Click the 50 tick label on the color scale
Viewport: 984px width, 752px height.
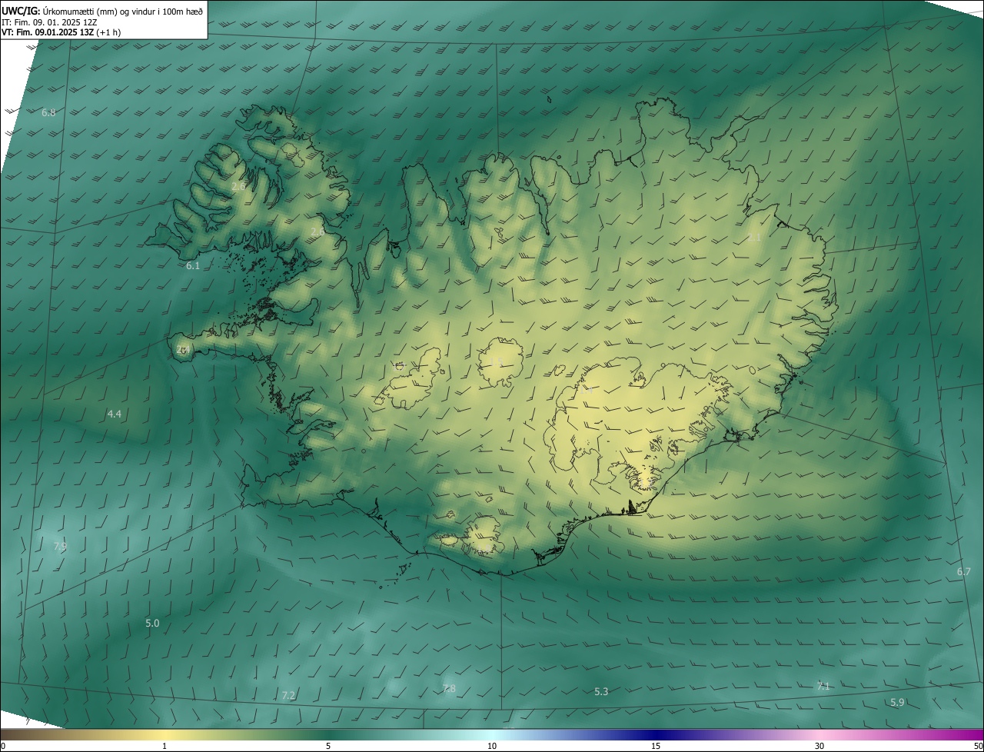point(978,747)
